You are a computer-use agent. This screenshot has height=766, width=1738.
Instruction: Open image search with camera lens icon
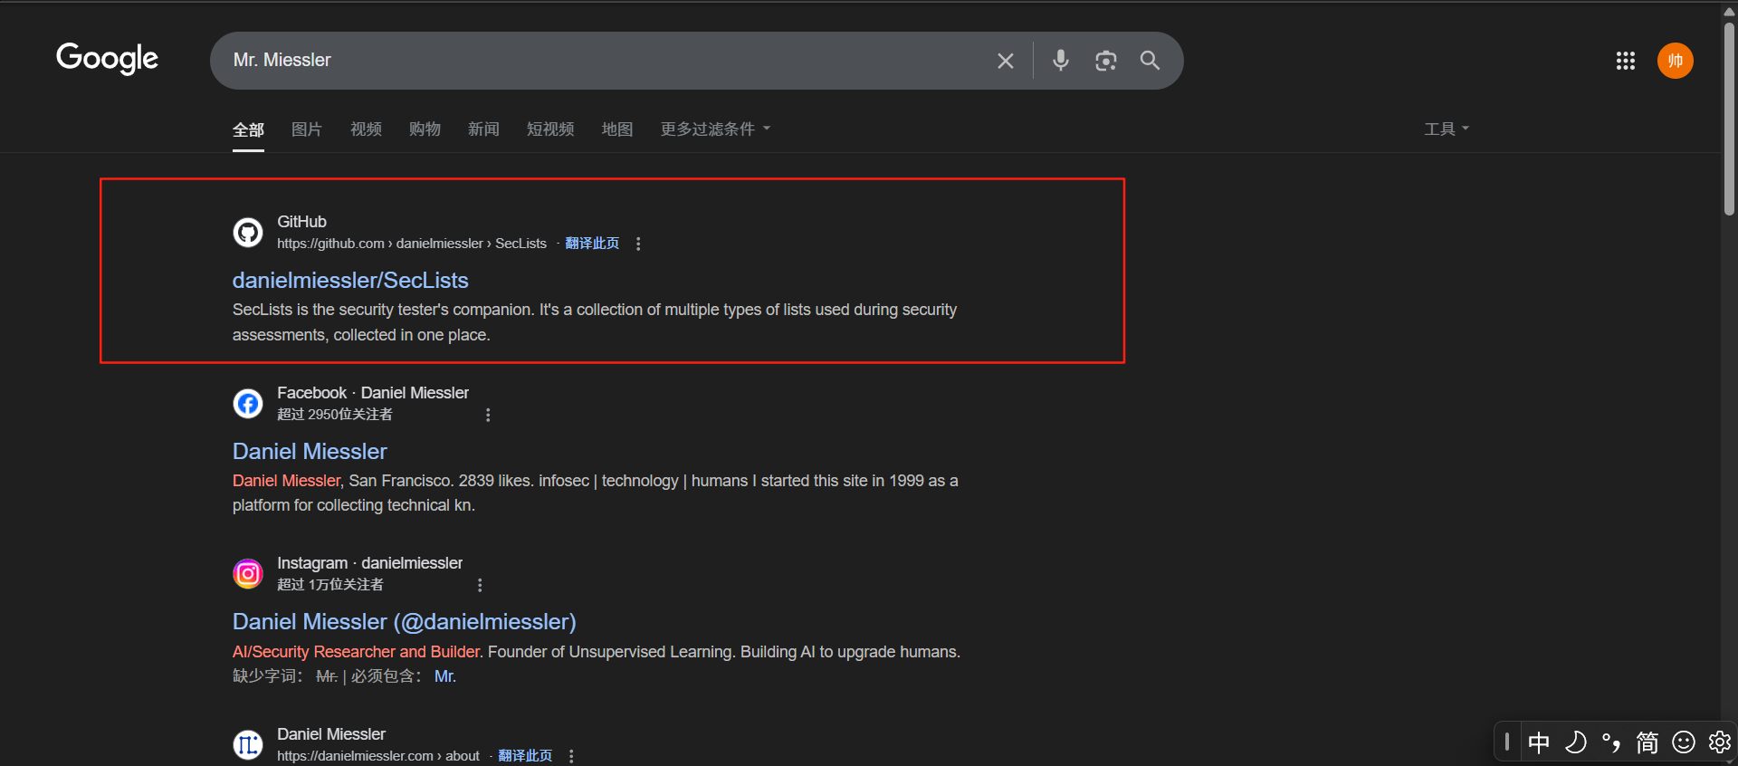(x=1105, y=61)
